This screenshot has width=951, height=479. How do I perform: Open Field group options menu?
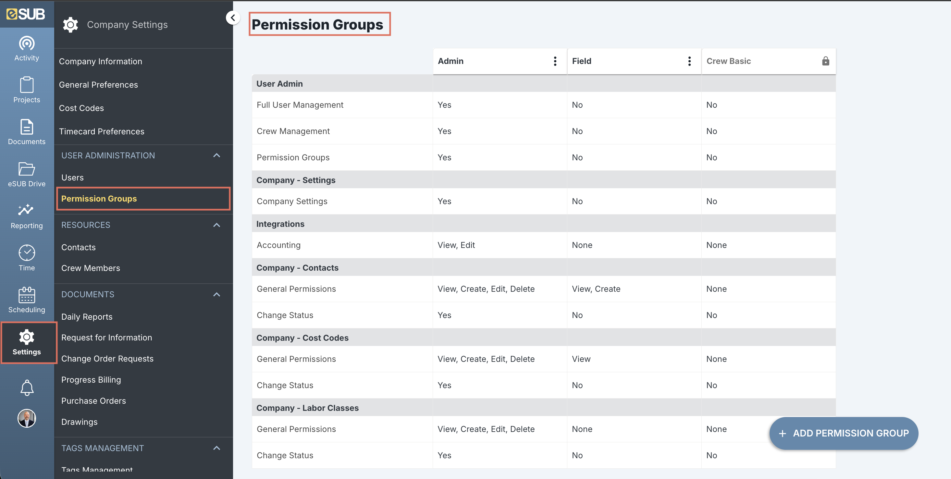689,61
